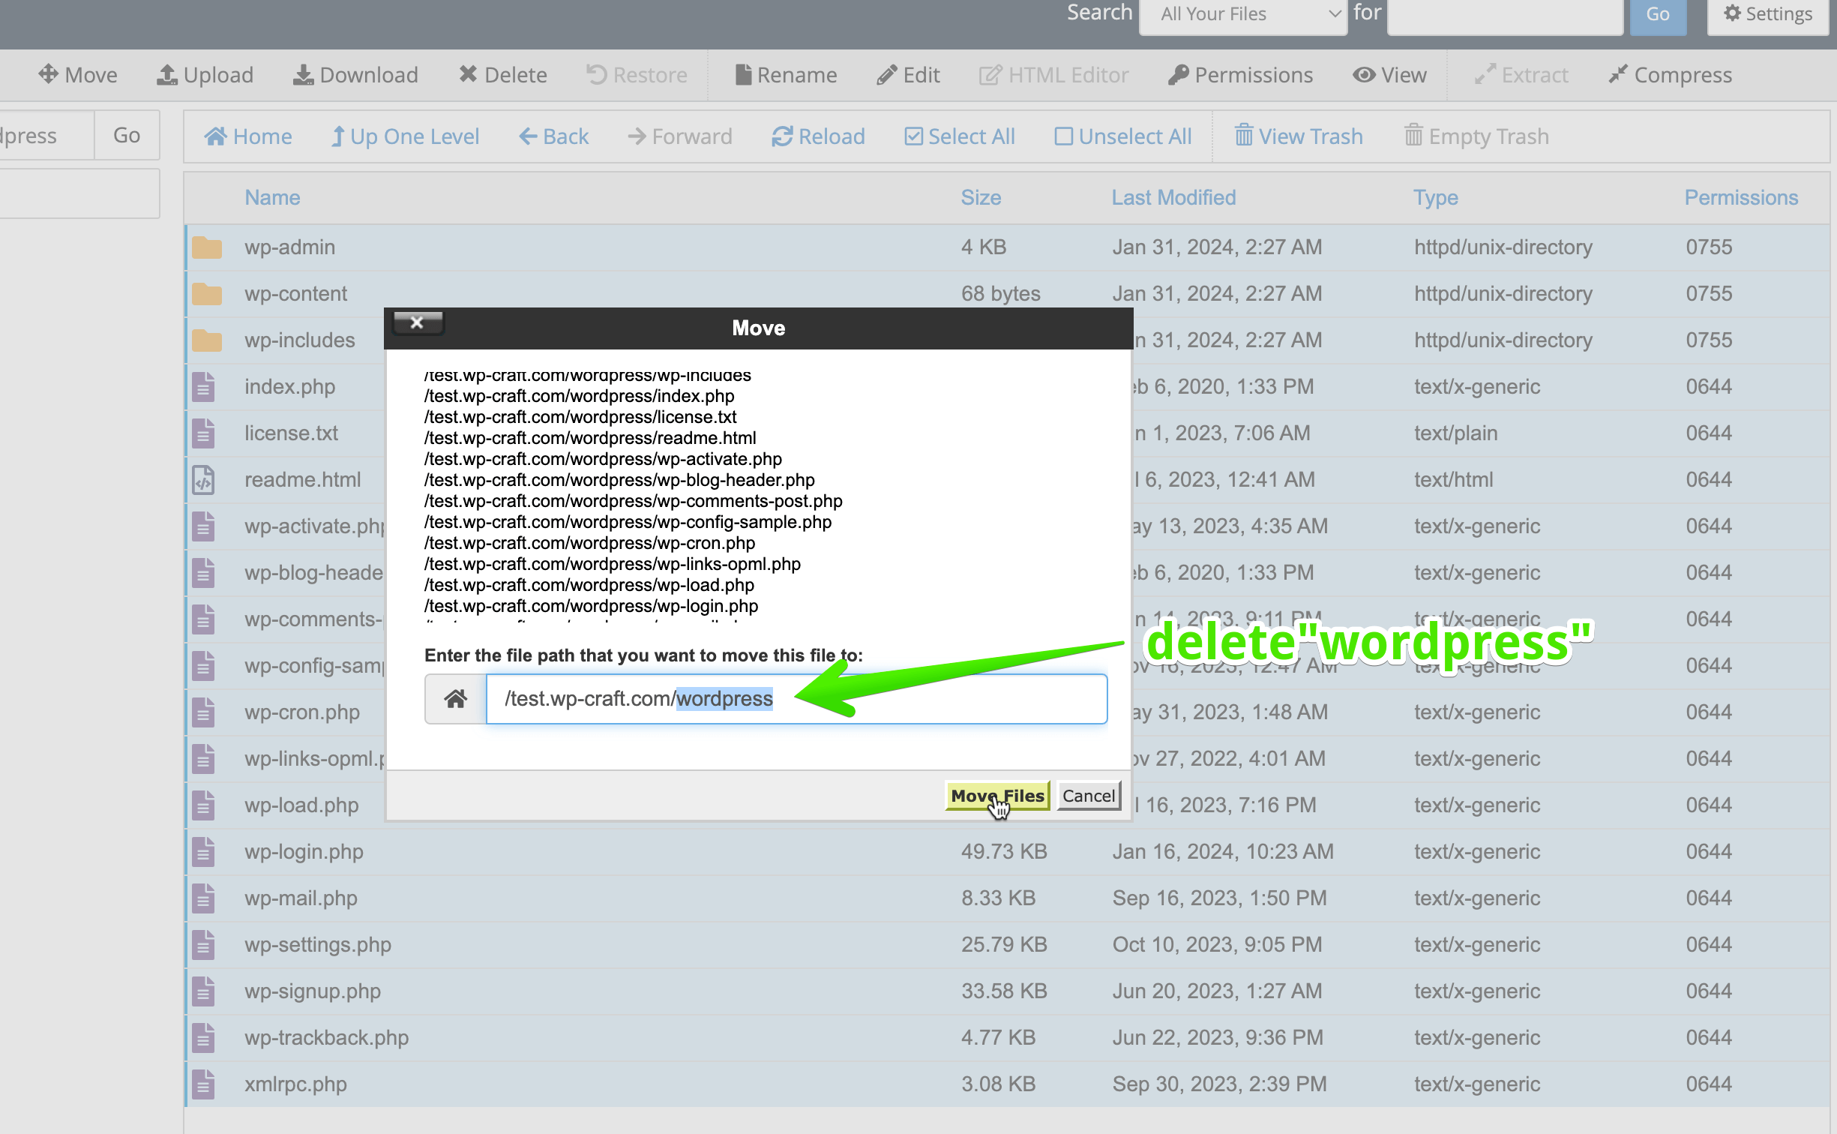Open the All Your Files search dropdown
Image resolution: width=1837 pixels, height=1134 pixels.
pyautogui.click(x=1242, y=14)
